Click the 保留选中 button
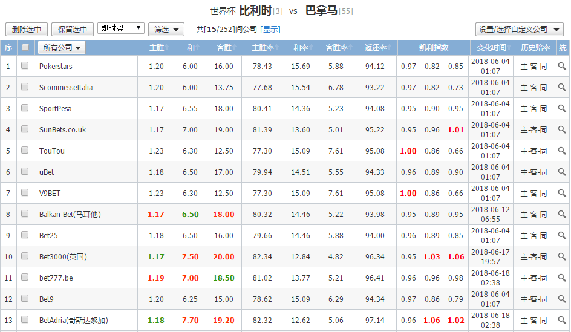The height and width of the screenshot is (332, 571). 73,29
